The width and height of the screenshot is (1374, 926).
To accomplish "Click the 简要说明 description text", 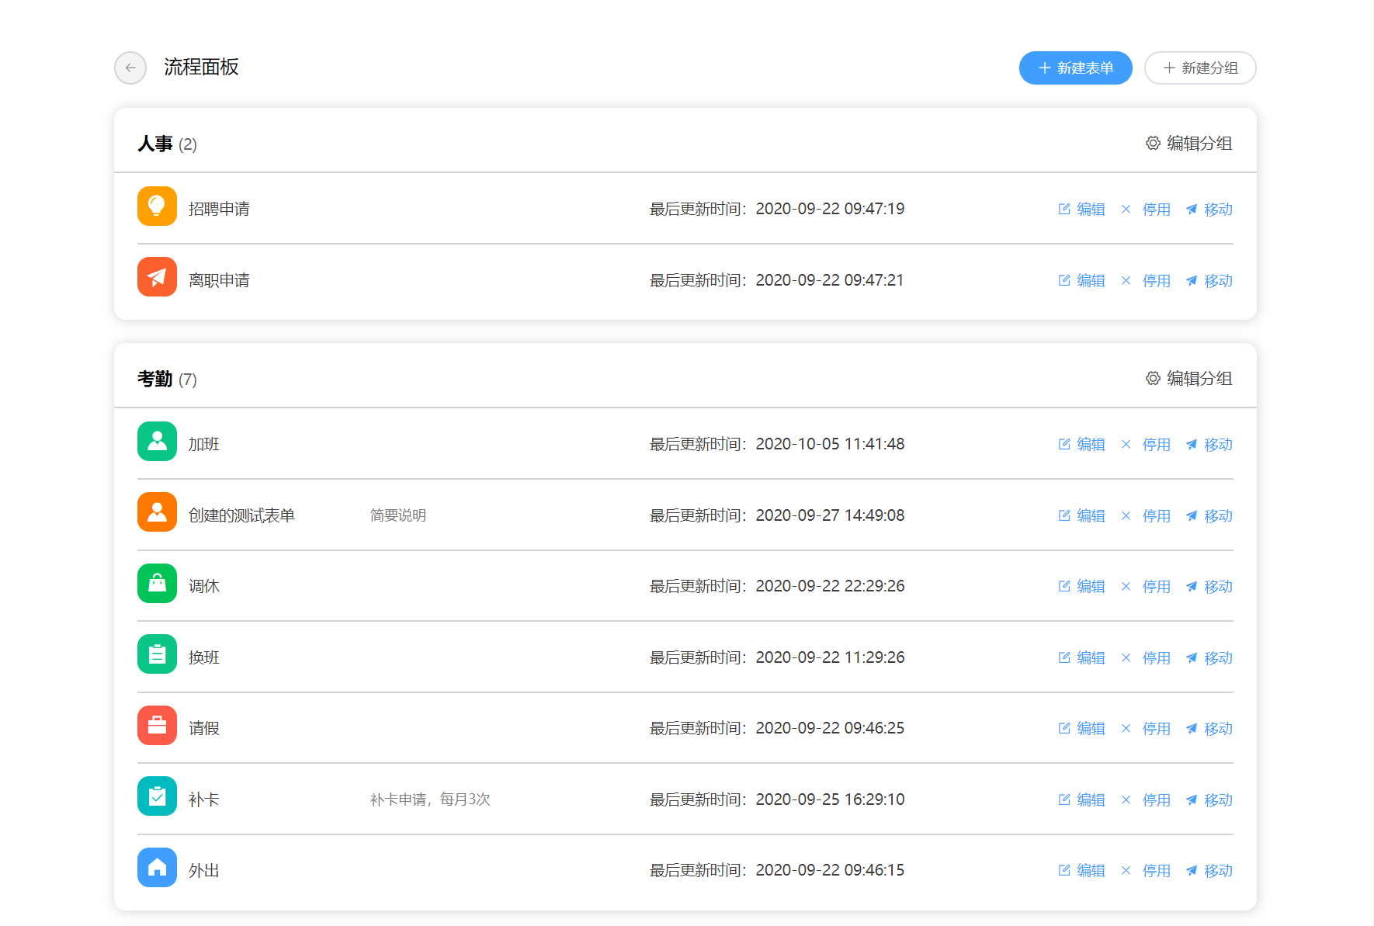I will tap(397, 516).
